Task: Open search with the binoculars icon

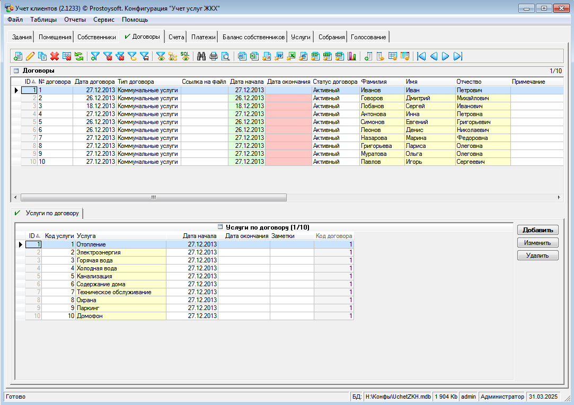Action: tap(201, 56)
